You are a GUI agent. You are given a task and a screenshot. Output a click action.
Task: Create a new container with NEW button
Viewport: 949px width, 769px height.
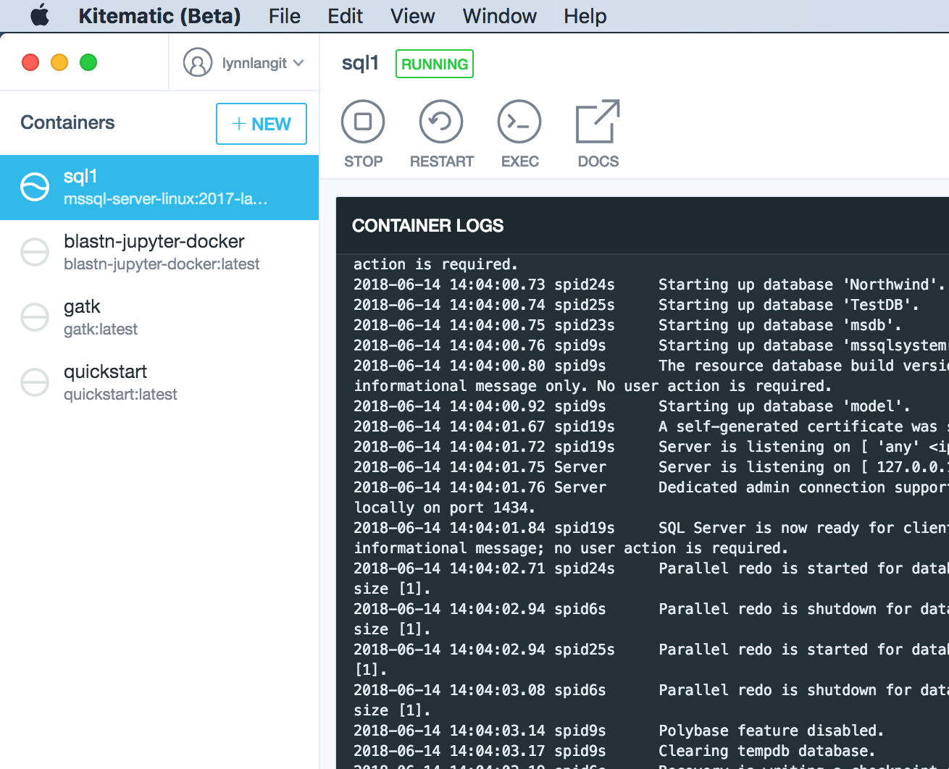point(262,124)
